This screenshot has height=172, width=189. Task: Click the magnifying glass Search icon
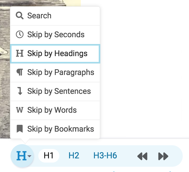[20, 15]
